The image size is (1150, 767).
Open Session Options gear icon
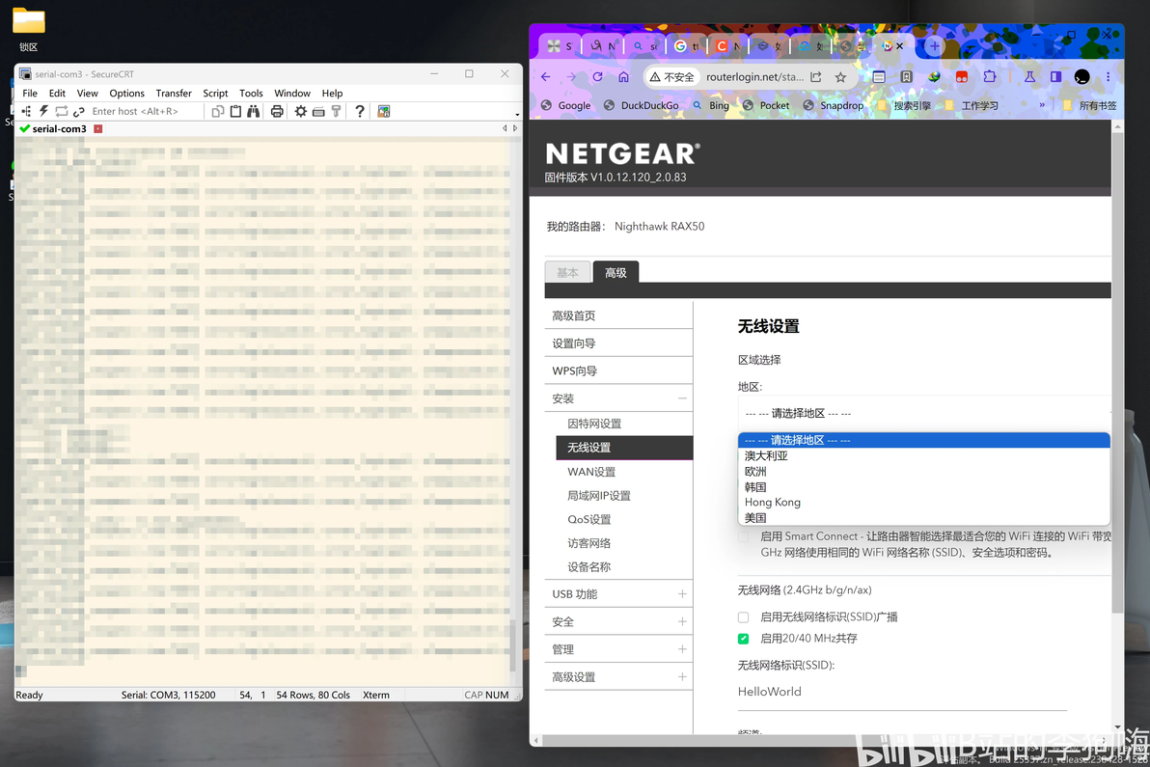coord(301,112)
